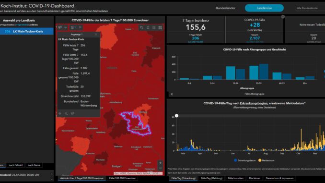The image size is (325, 183).
Task: Expand the selection tool dropdown arrow
Action: 66,27
